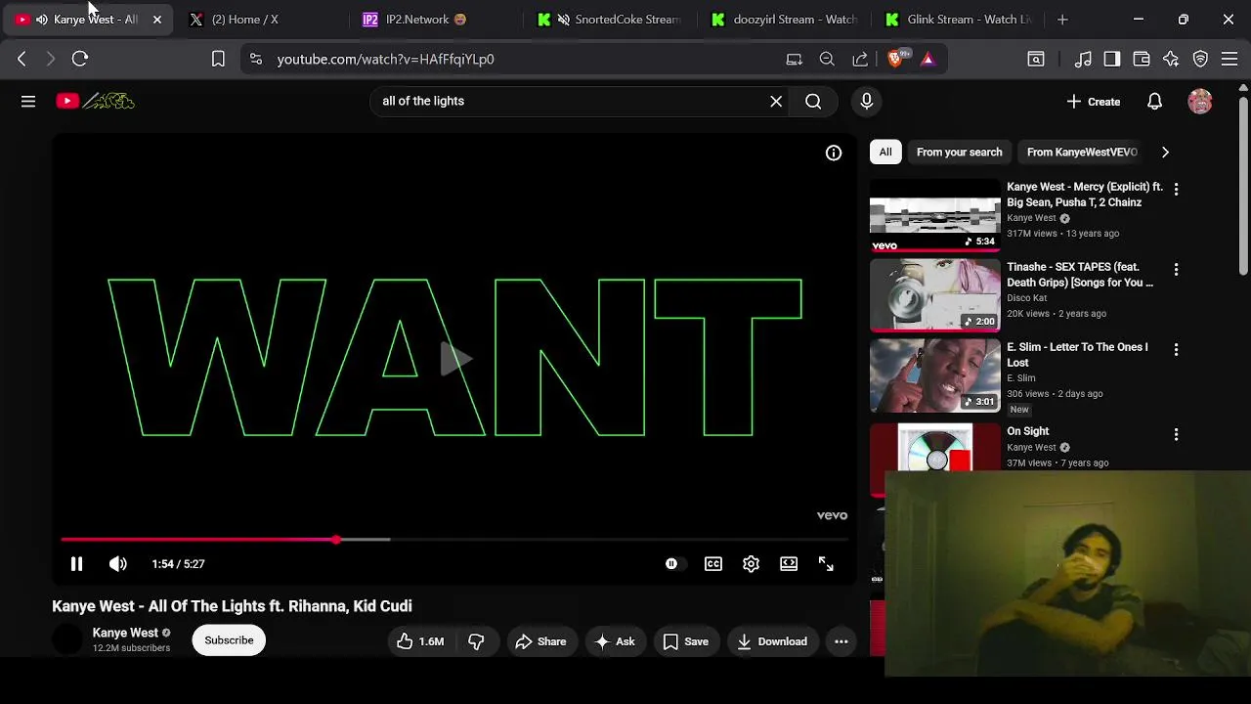Open options menu for E. Slim video
The height and width of the screenshot is (704, 1251).
pos(1176,349)
